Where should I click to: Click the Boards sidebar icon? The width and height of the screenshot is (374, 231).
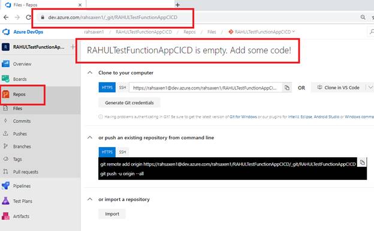(6, 79)
